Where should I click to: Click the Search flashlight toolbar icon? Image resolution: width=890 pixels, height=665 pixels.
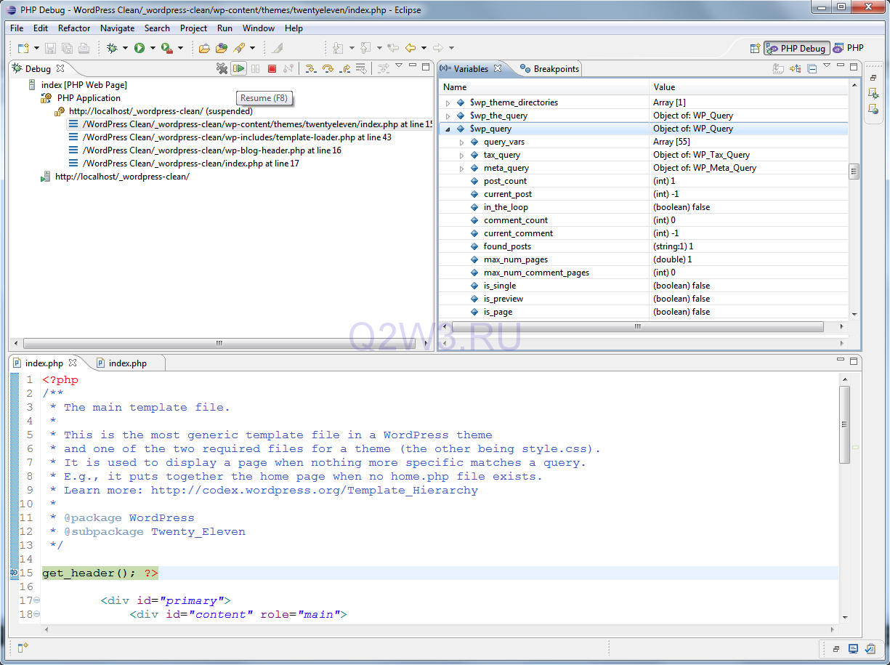238,48
